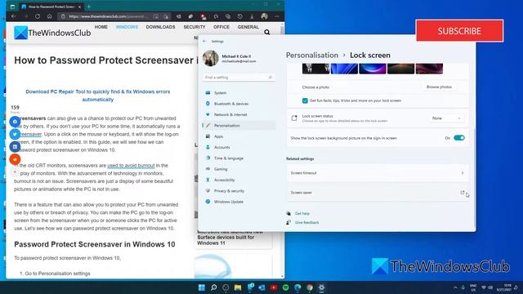The width and height of the screenshot is (523, 294).
Task: Open the browser history icon
Action: click(x=239, y=16)
